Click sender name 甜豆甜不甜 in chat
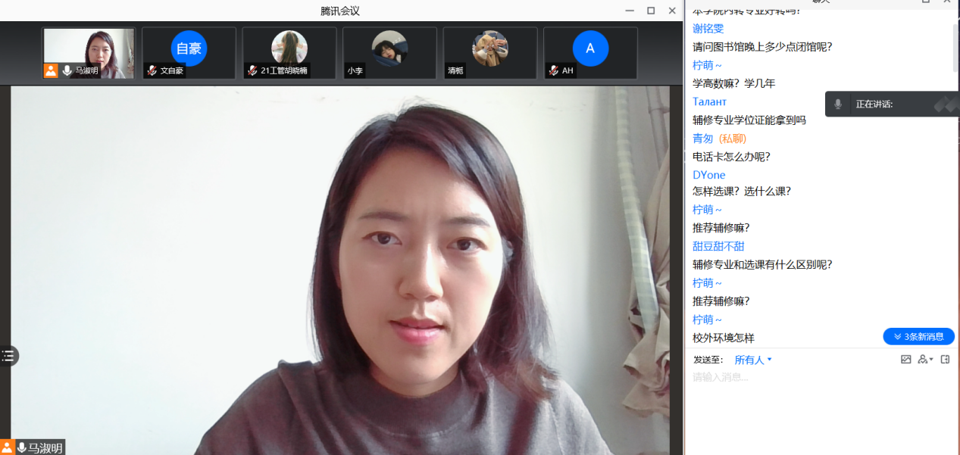Screen dimensions: 960x455 click(718, 246)
